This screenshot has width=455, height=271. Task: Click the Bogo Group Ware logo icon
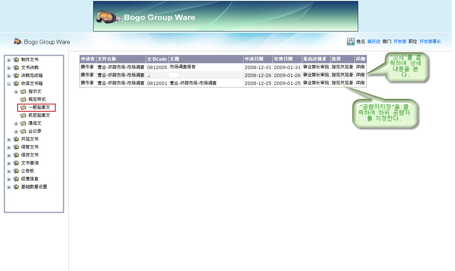pos(17,42)
